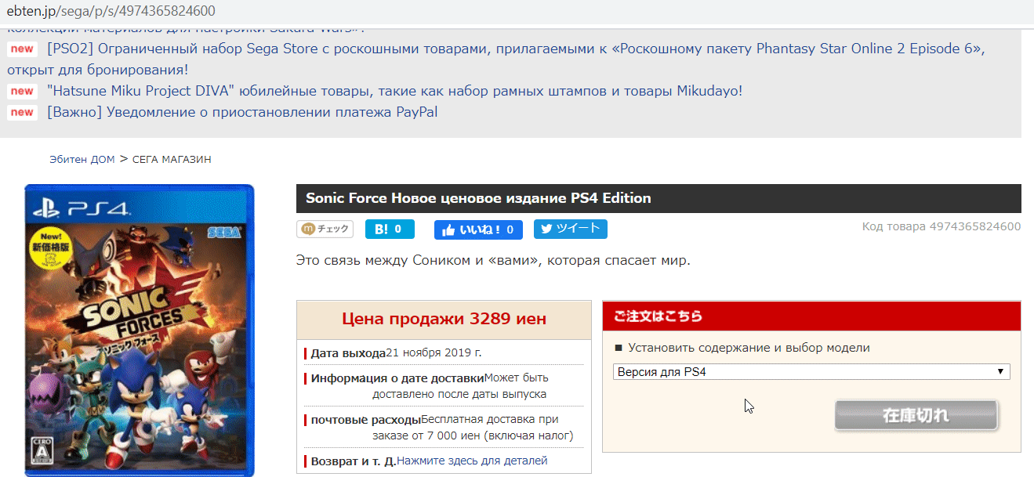Image resolution: width=1034 pixels, height=477 pixels.
Task: Click the new badge beside the PayPal notice
Action: pos(22,112)
